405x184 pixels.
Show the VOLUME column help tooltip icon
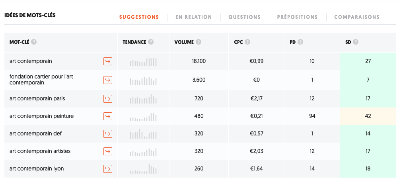[199, 42]
